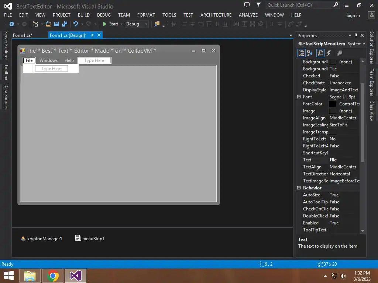This screenshot has height=283, width=378.
Task: Click the account avatar icon
Action: tap(371, 15)
